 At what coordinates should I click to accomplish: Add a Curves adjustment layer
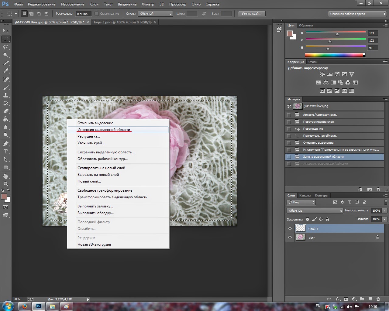click(x=337, y=74)
